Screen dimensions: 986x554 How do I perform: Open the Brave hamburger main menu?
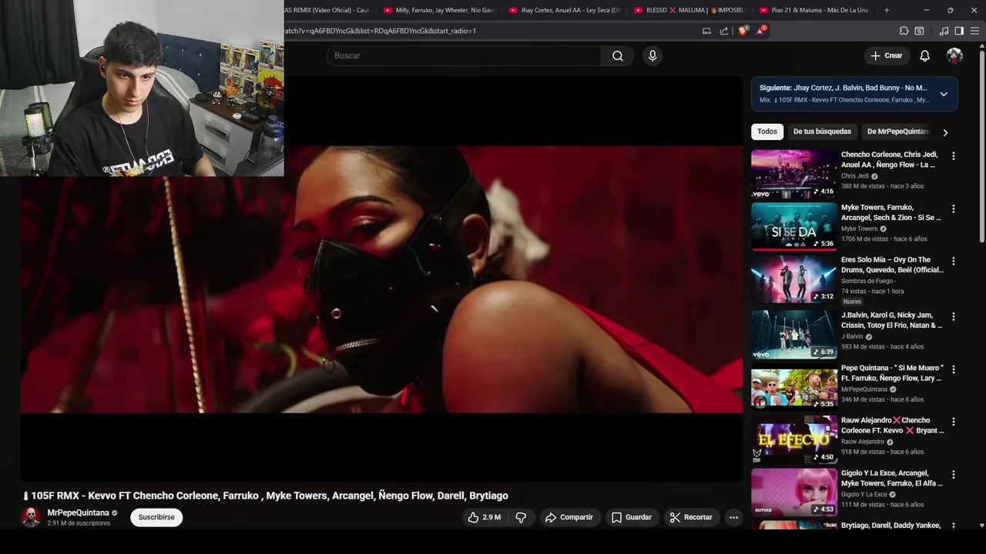(x=974, y=31)
